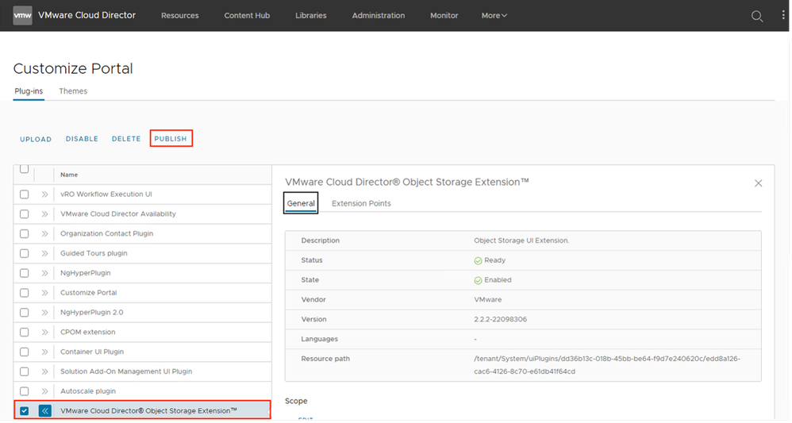Open the Content Hub menu

tap(247, 16)
